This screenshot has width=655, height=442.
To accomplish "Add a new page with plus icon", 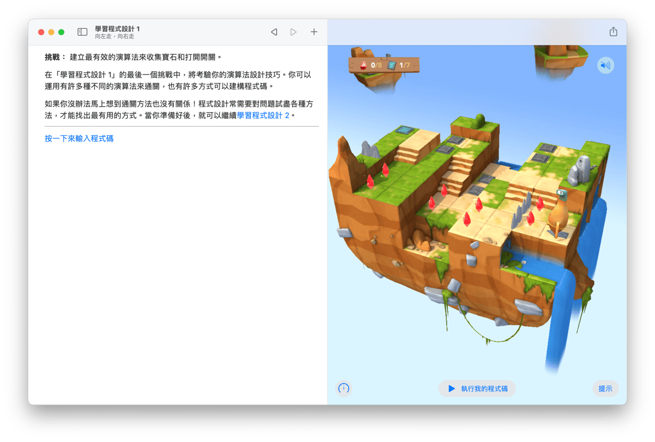I will 314,32.
